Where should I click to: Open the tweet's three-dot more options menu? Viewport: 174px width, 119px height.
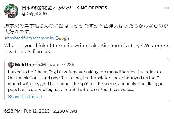(167, 8)
